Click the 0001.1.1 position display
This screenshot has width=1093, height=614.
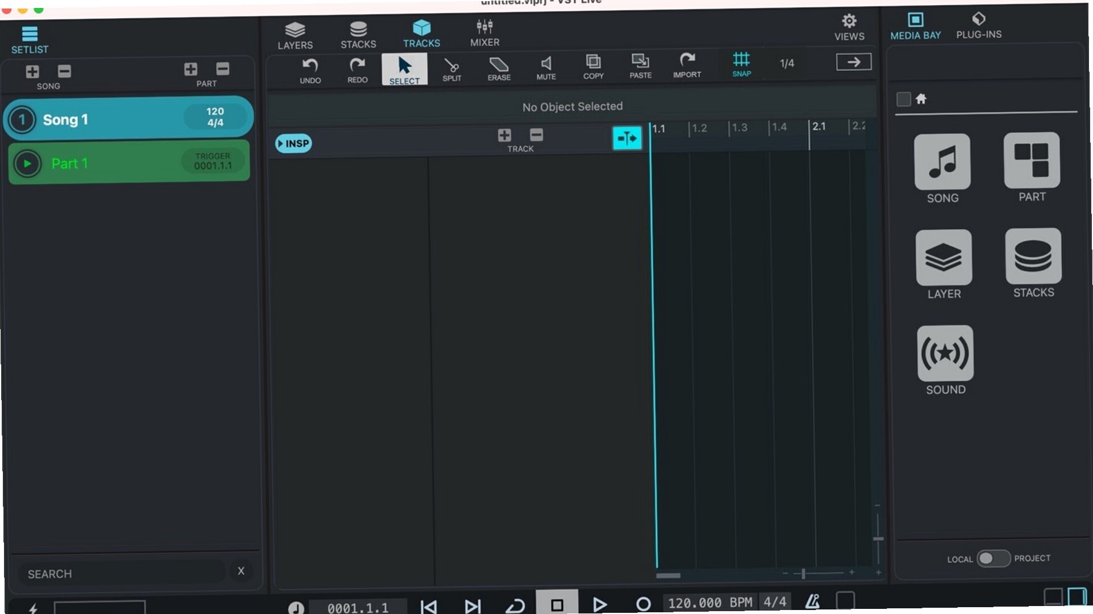tap(358, 607)
